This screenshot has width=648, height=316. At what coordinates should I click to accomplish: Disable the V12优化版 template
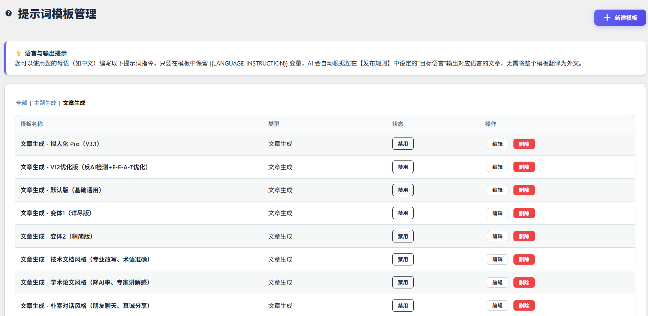tap(403, 167)
